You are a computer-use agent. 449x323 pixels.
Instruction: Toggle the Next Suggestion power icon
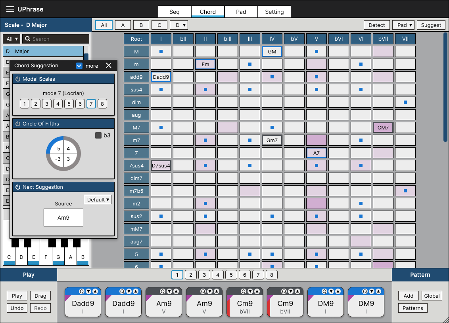pos(18,187)
